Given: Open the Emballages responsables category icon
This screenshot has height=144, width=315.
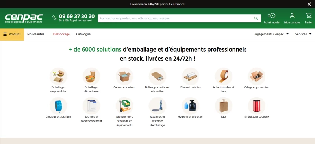Looking at the screenshot, I should tap(58, 76).
